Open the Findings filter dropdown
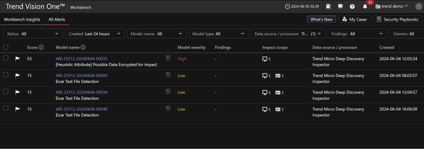Image resolution: width=424 pixels, height=150 pixels. pyautogui.click(x=357, y=34)
